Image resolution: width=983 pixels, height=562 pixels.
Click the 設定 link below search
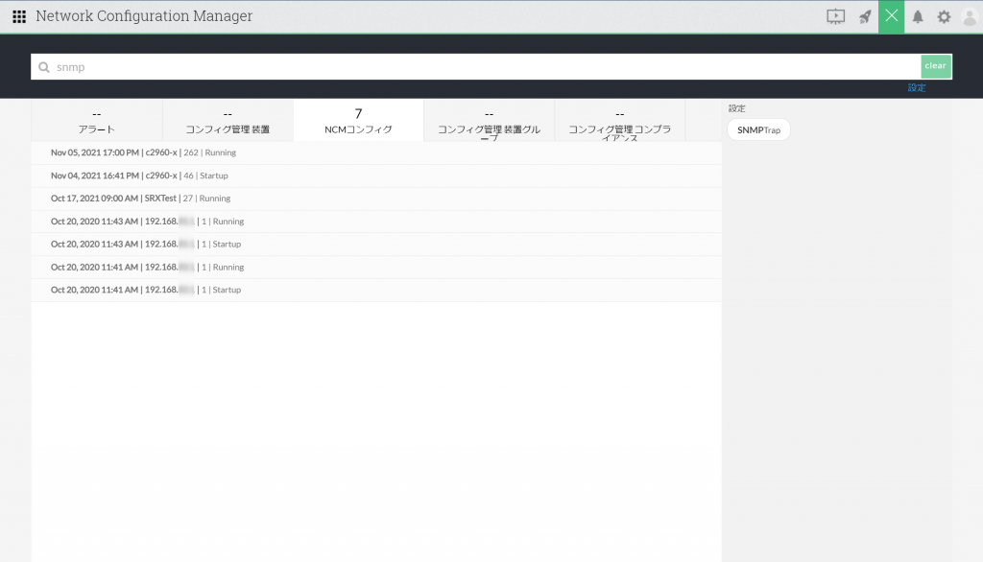(x=917, y=87)
